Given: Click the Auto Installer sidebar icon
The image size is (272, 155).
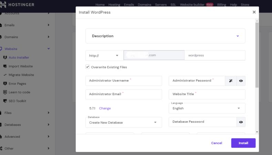Looking at the screenshot, I should pyautogui.click(x=5, y=57).
